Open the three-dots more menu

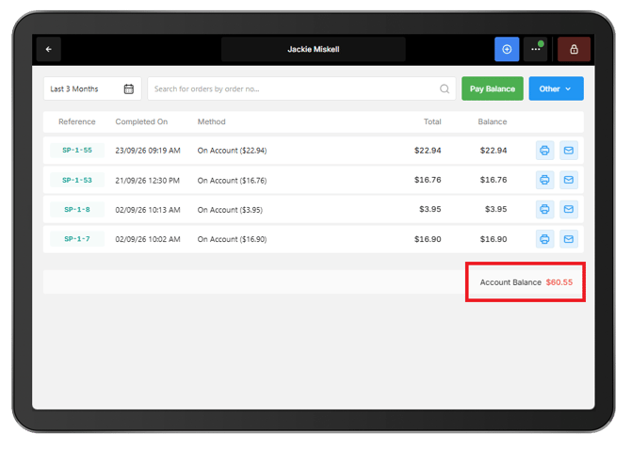(x=536, y=49)
